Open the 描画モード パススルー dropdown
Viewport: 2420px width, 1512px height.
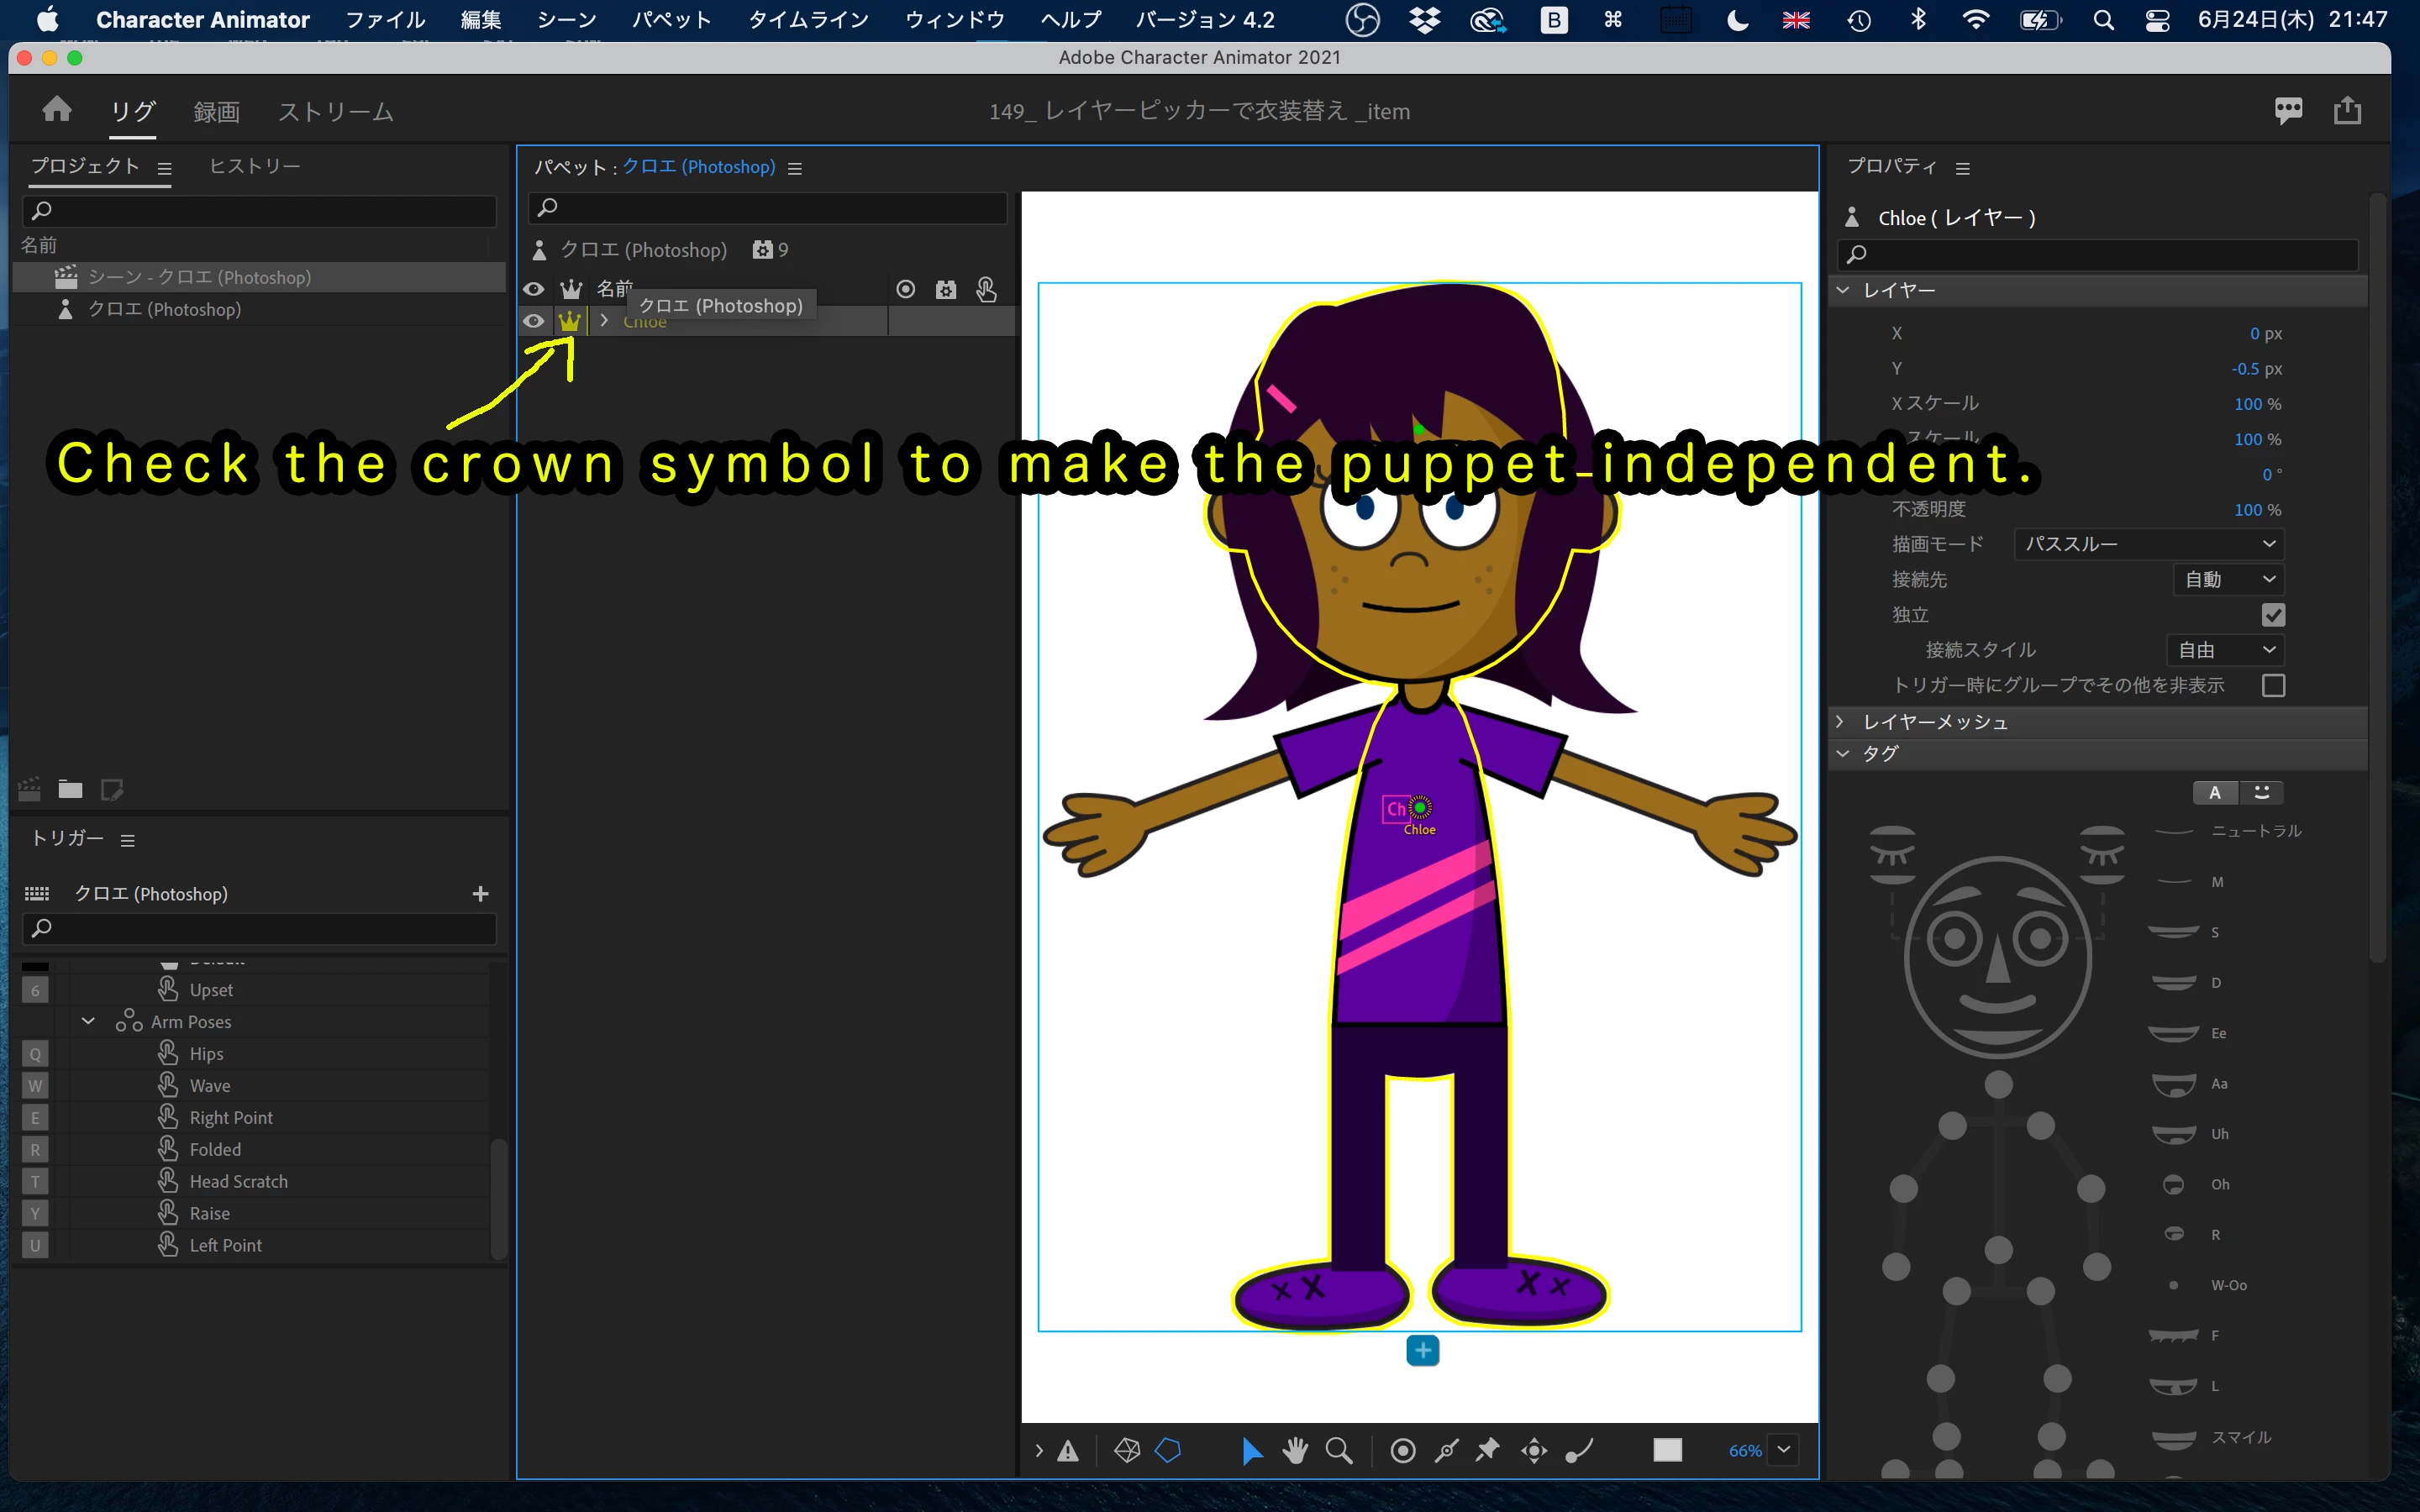[2148, 544]
